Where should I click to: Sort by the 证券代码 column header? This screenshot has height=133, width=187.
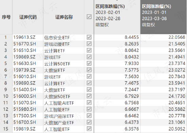tap(28, 17)
